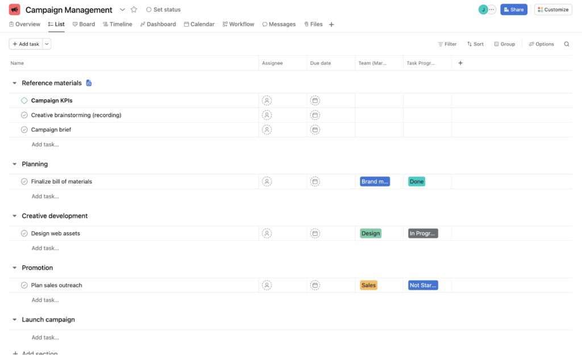
Task: Open the Add task dropdown arrow
Action: click(x=47, y=44)
